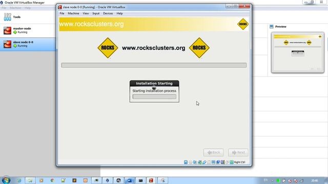Click the display settings status icon
Image resolution: width=328 pixels, height=184 pixels.
click(x=213, y=162)
